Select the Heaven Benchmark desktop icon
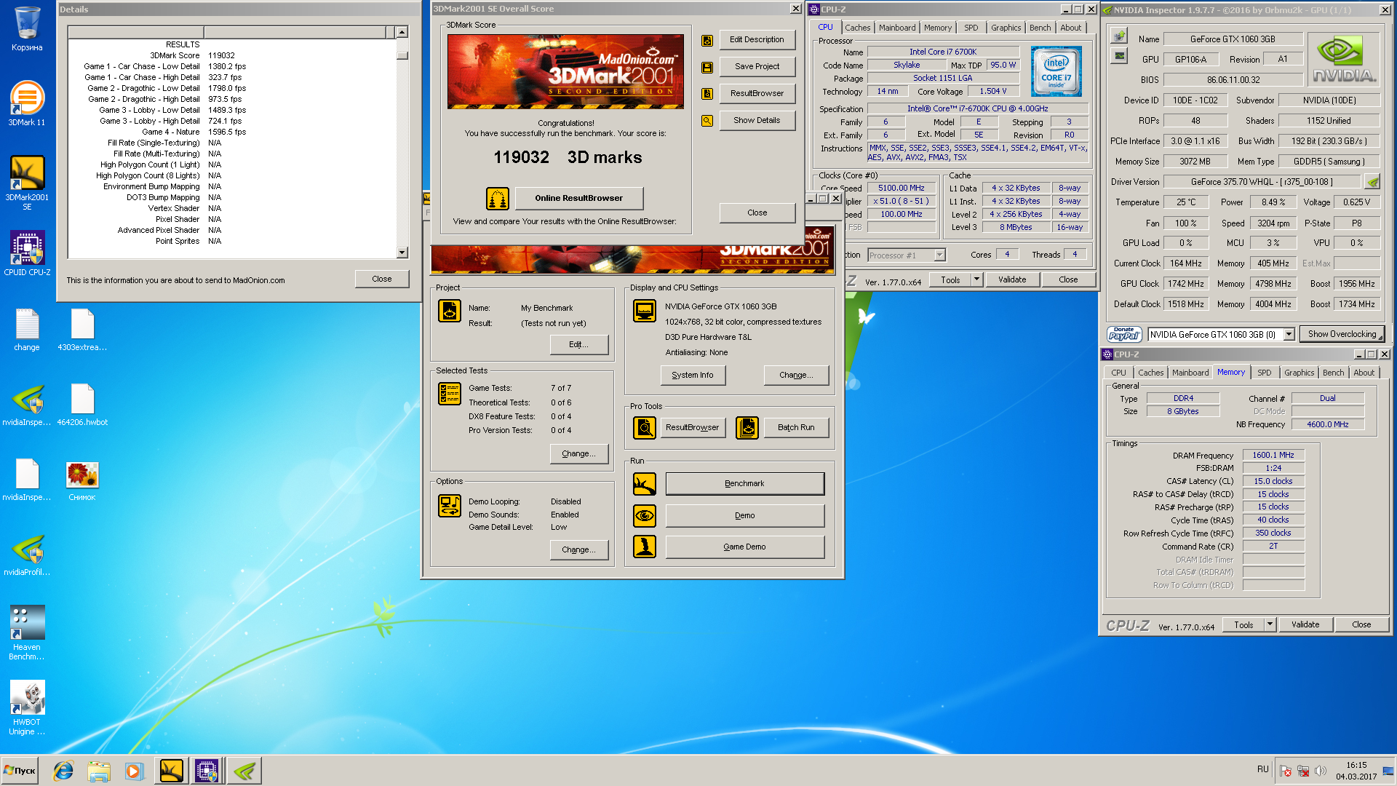This screenshot has height=786, width=1397. pos(27,632)
